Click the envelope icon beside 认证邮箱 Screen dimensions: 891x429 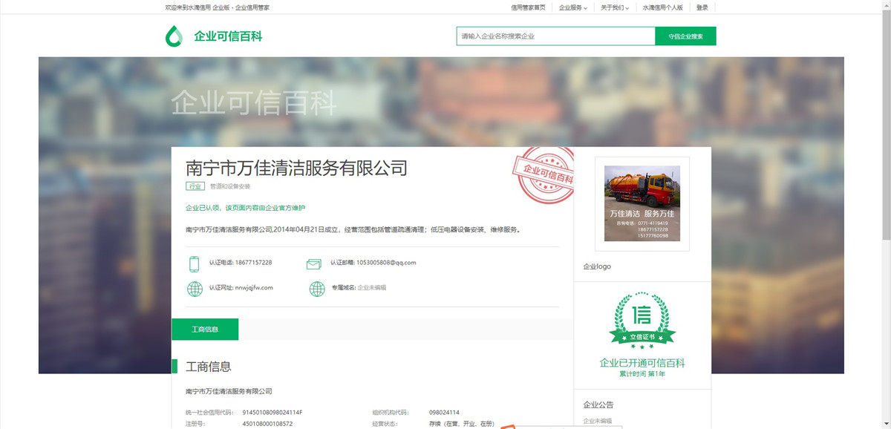click(314, 263)
